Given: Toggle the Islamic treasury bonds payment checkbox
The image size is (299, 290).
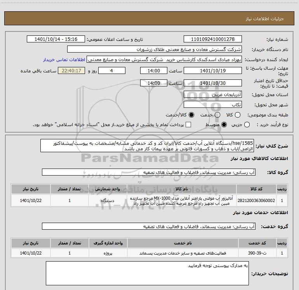Looking at the screenshot, I should point(188,125).
